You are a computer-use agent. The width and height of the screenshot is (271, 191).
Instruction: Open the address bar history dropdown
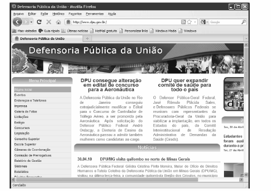[x=195, y=22]
